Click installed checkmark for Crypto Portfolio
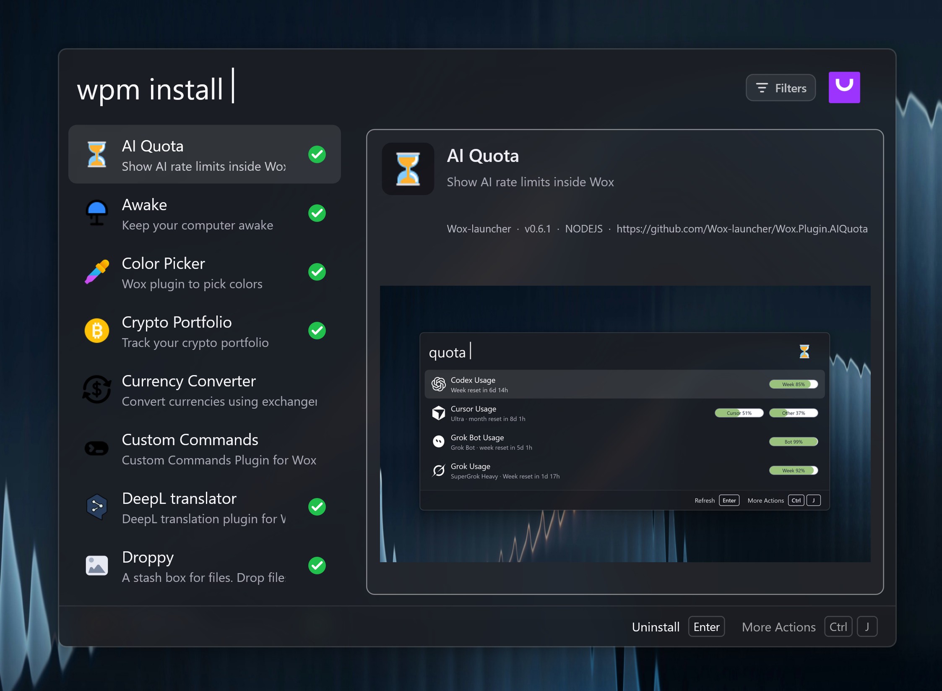 point(317,331)
